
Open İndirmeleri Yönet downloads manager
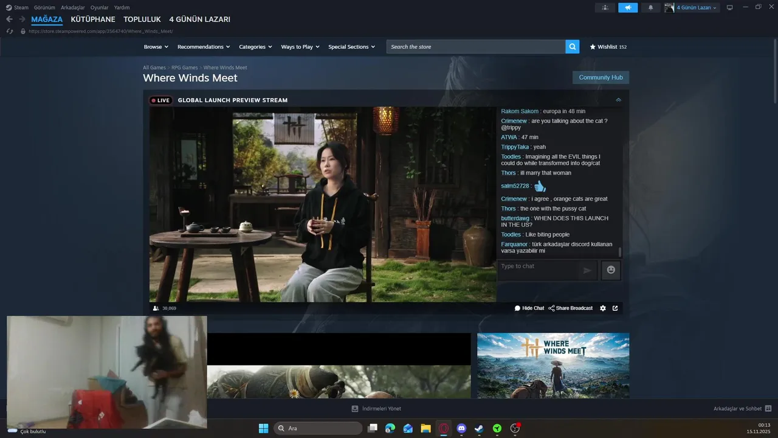coord(377,409)
